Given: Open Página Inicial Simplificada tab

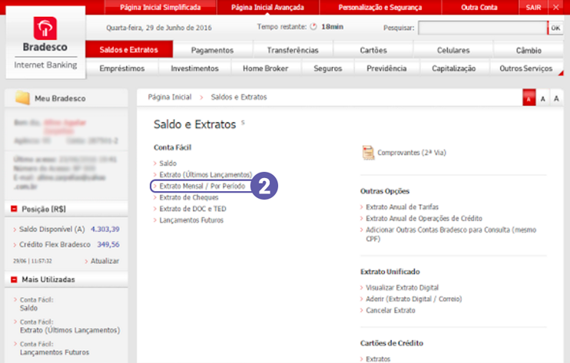Looking at the screenshot, I should click(161, 7).
